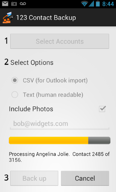
Task: Select Text (human readable) radio option
Action: pos(15,94)
